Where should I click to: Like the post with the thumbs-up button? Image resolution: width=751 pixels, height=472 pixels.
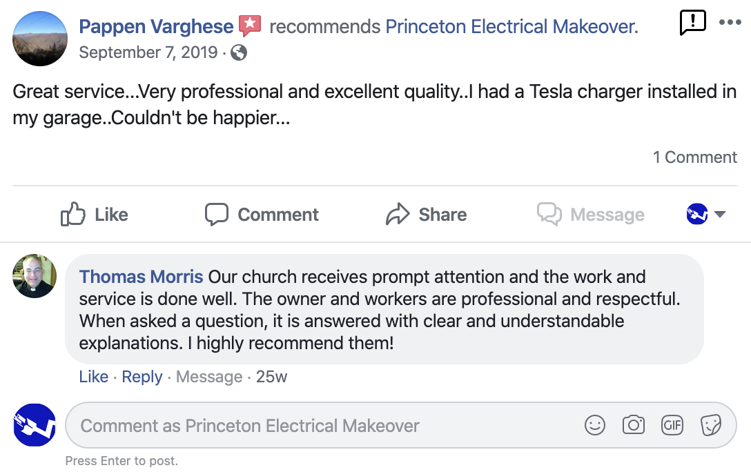click(x=95, y=215)
